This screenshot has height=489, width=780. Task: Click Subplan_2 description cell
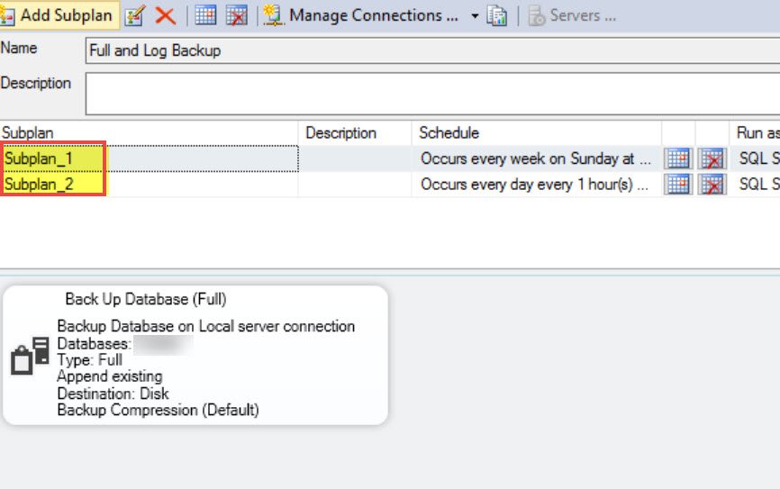coord(355,185)
